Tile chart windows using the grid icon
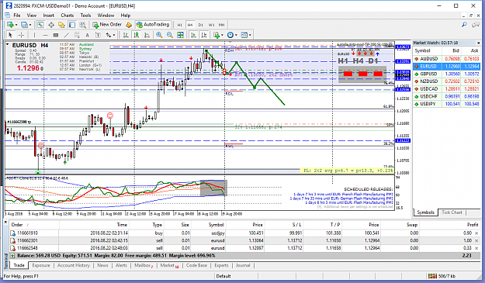This screenshot has width=485, height=283. coord(180,35)
